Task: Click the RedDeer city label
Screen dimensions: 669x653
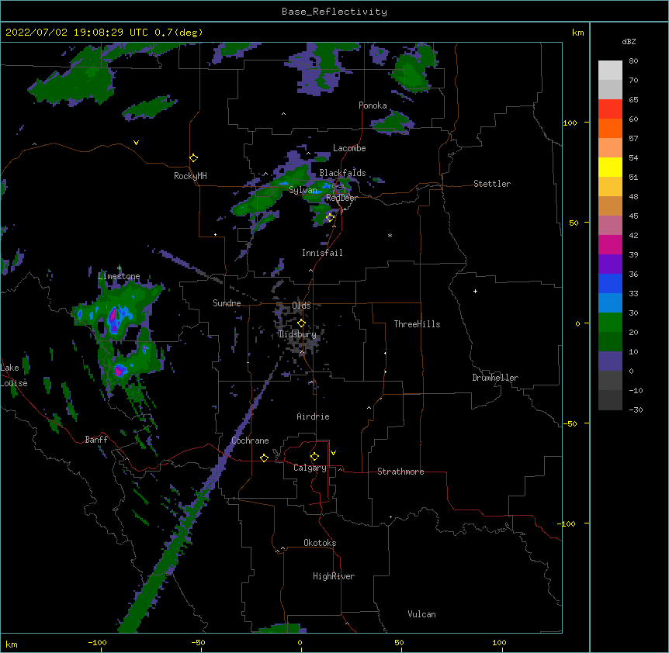Action: pos(341,198)
